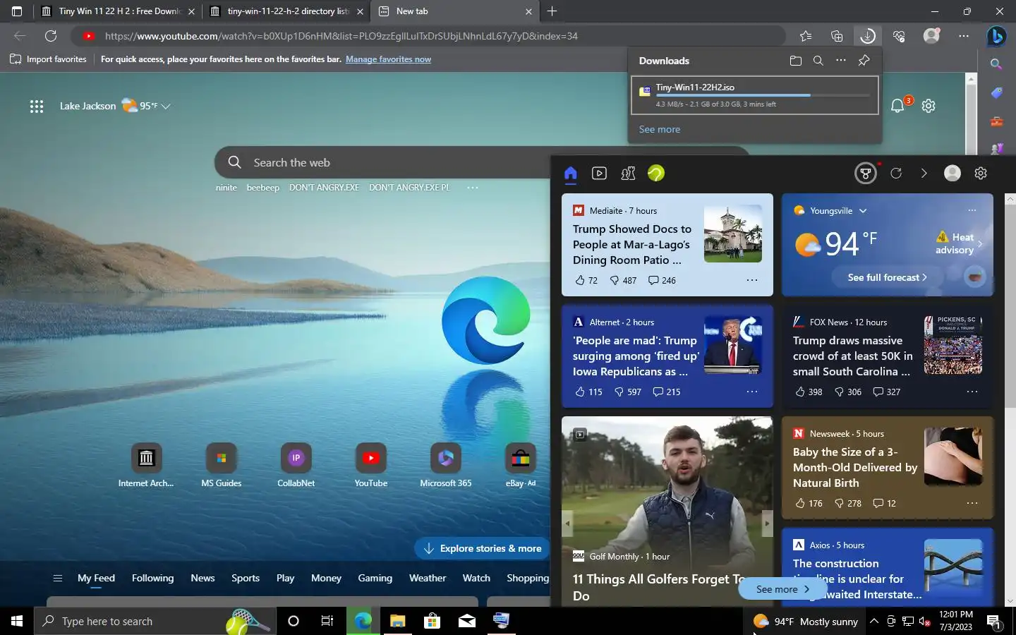Show hidden system tray icons

tap(874, 622)
